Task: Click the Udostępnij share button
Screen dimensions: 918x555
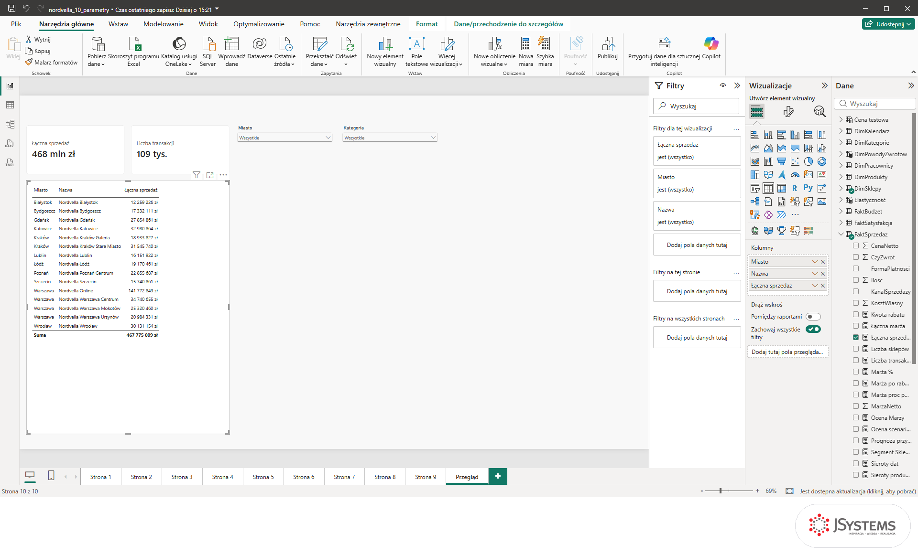Action: pyautogui.click(x=888, y=24)
